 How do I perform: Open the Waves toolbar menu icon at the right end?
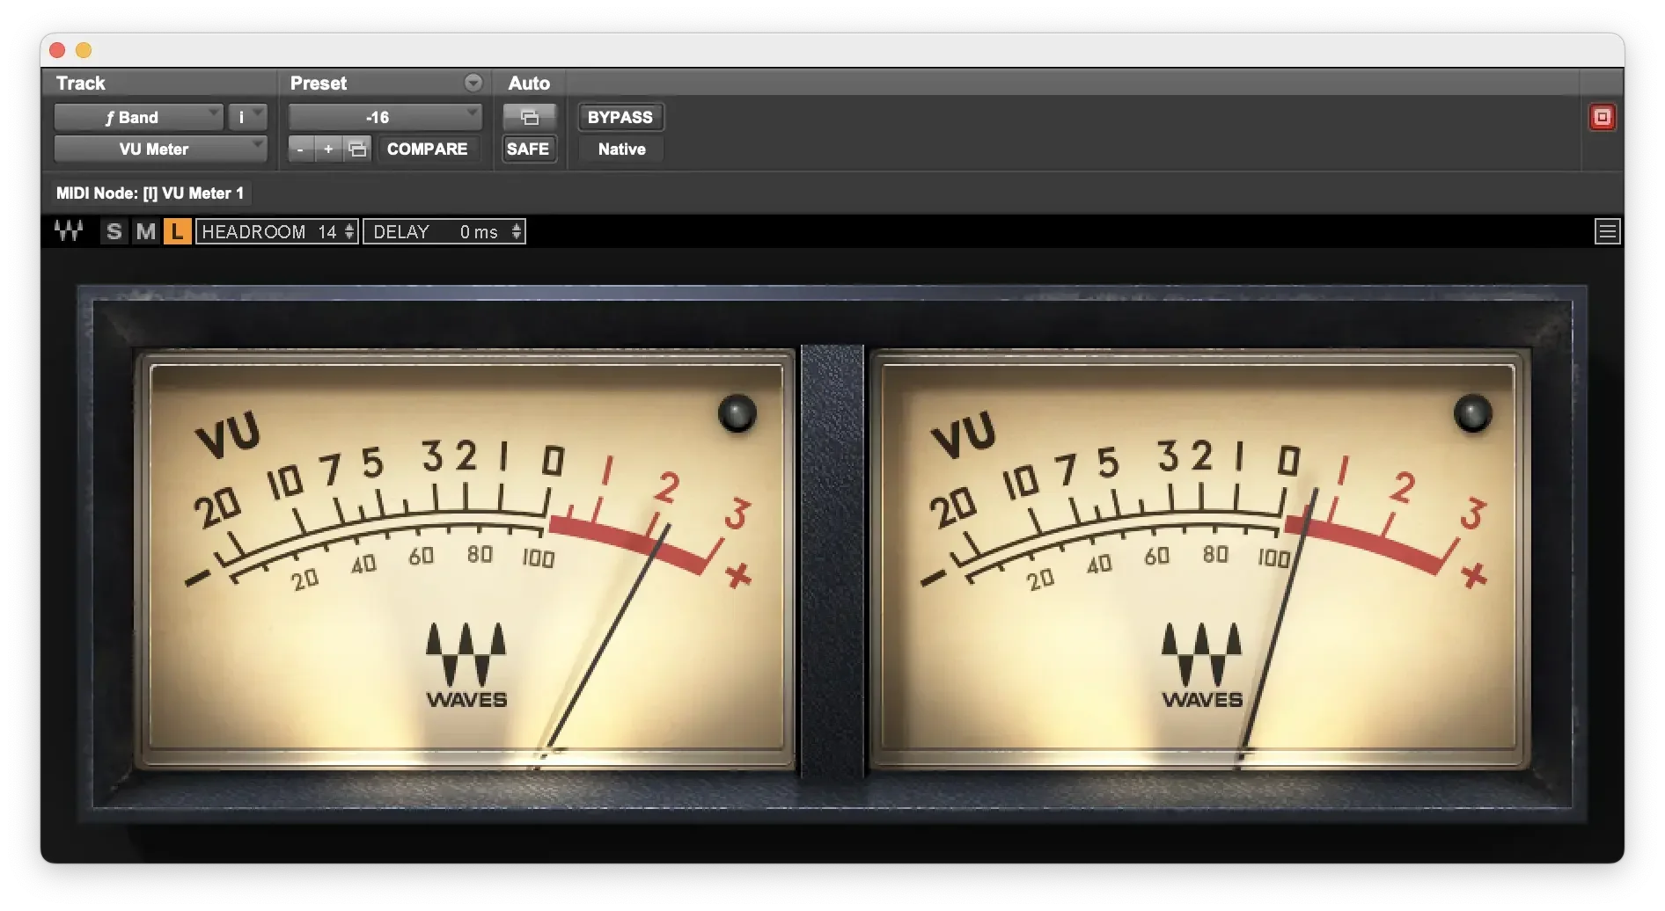click(1607, 231)
